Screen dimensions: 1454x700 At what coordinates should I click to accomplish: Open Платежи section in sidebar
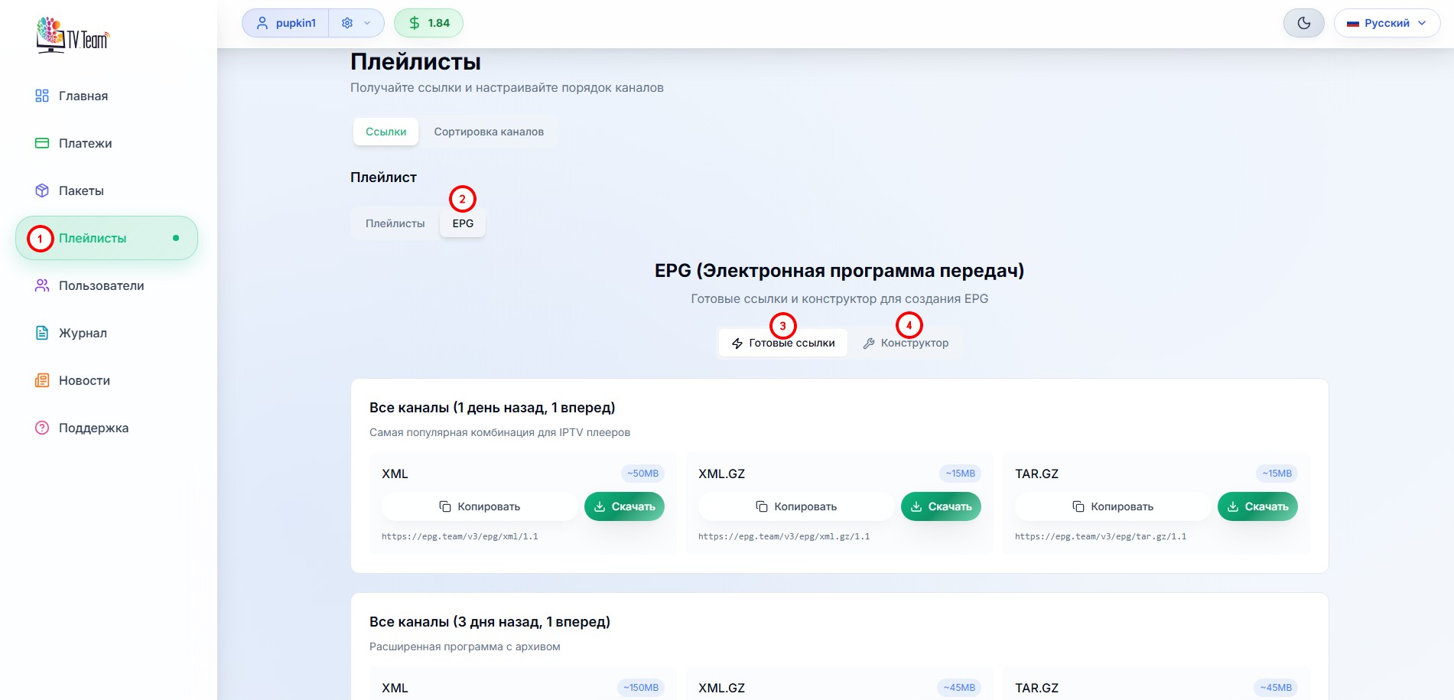pyautogui.click(x=85, y=144)
